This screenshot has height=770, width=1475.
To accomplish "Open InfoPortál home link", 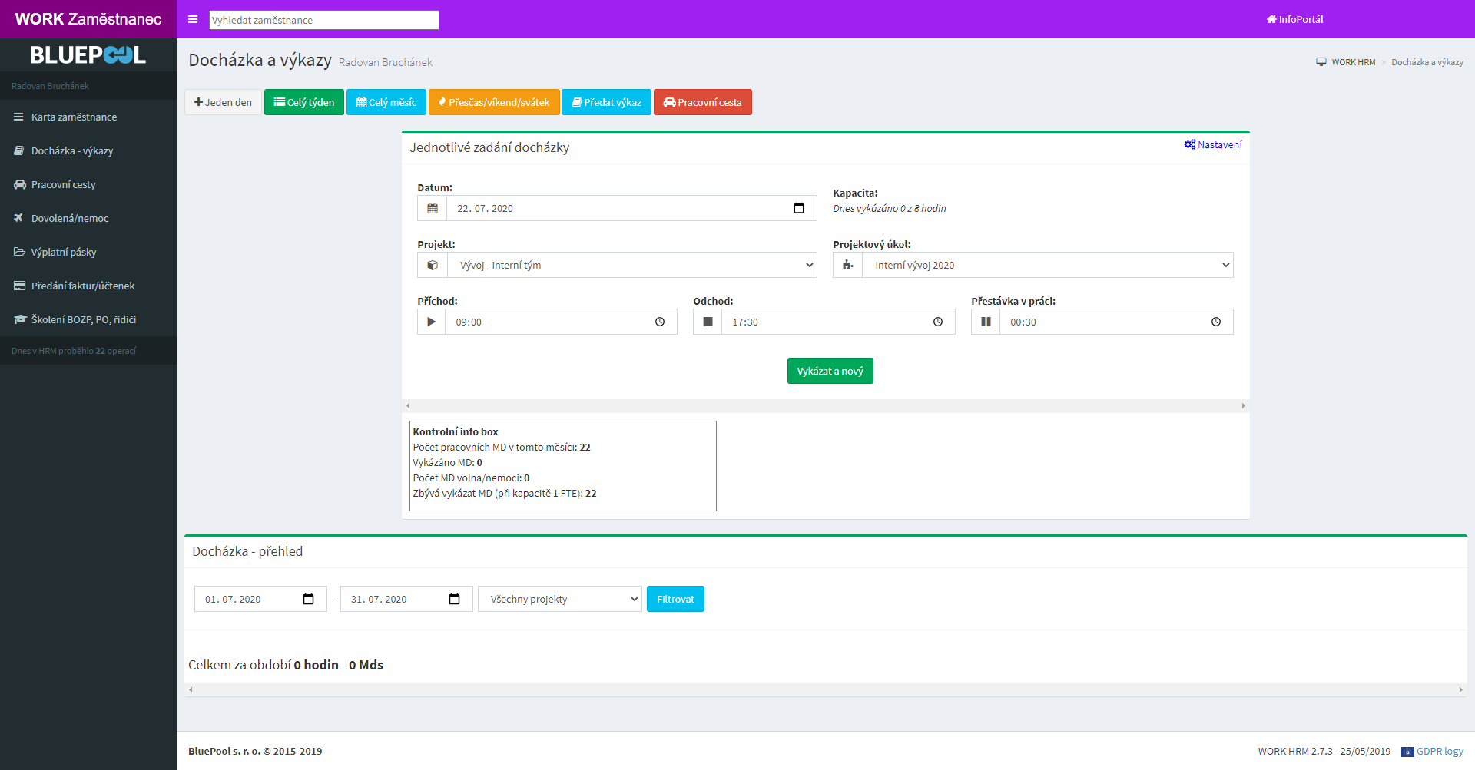I will (1295, 19).
